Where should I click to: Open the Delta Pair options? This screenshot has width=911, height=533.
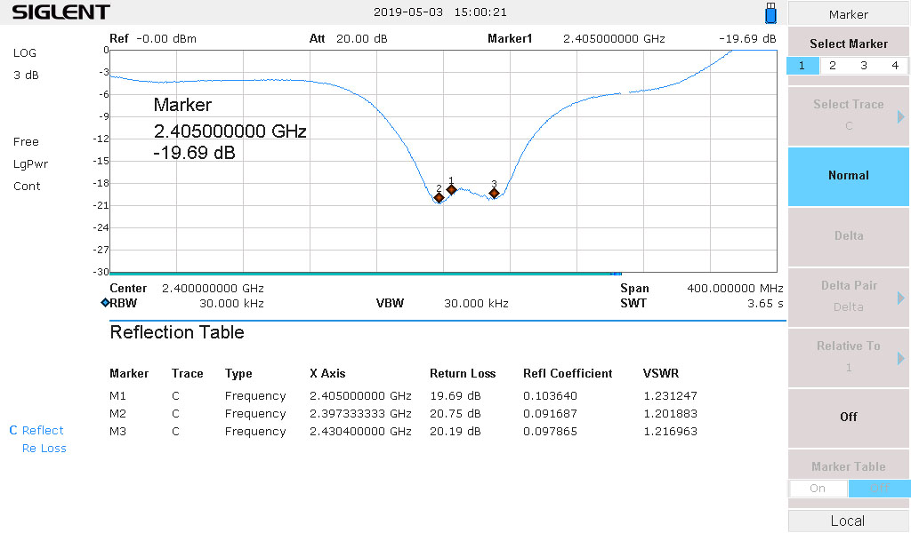pos(848,297)
